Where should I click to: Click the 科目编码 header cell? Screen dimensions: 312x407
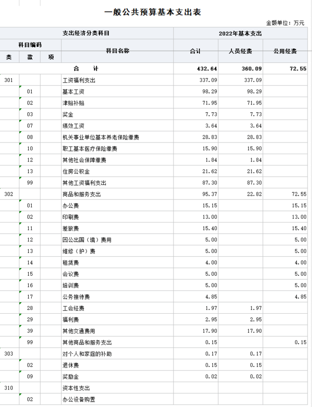click(x=30, y=45)
